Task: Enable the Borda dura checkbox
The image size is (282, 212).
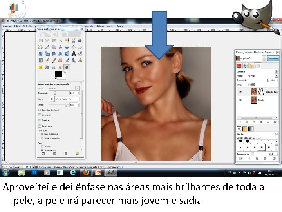Action: point(40,126)
